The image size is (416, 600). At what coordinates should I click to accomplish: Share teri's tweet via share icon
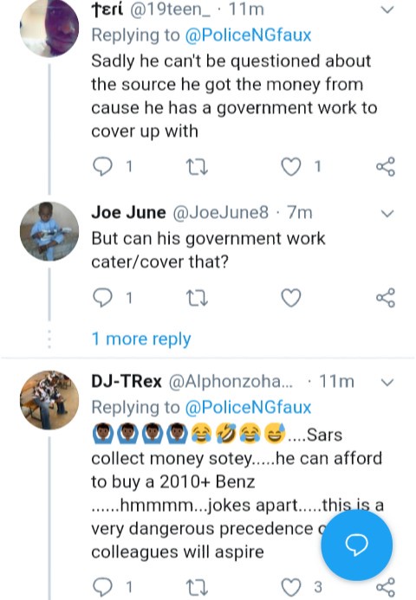pos(386,167)
